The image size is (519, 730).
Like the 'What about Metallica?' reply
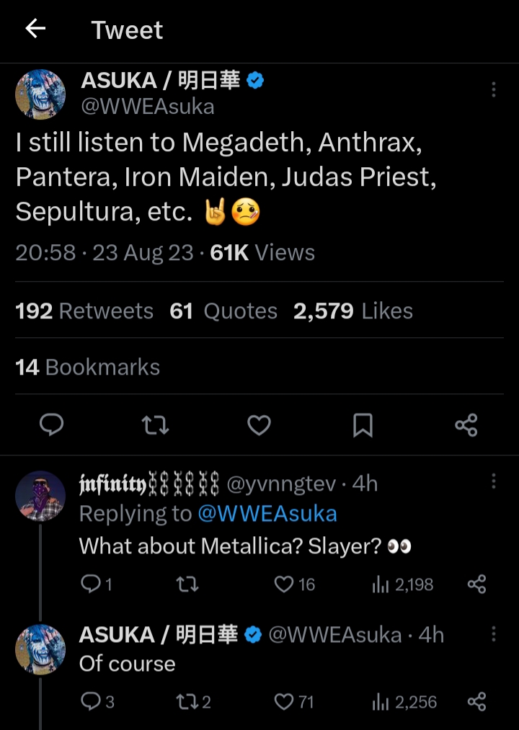(x=294, y=584)
